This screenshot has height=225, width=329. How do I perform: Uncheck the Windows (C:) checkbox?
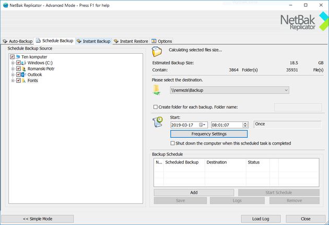(18, 63)
